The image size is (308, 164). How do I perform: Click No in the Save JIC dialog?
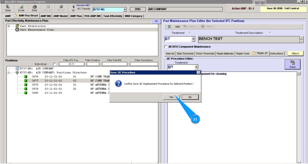190,97
